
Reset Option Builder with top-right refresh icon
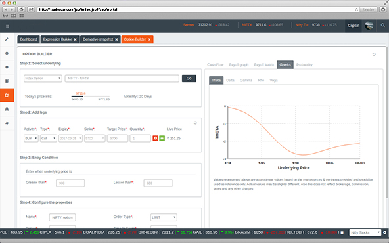pyautogui.click(x=374, y=54)
